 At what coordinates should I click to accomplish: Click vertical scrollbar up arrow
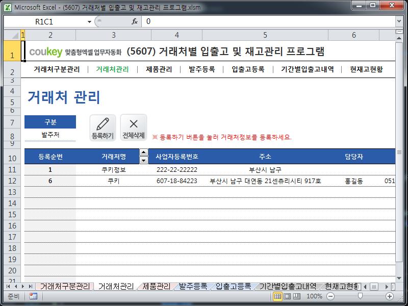pyautogui.click(x=399, y=38)
